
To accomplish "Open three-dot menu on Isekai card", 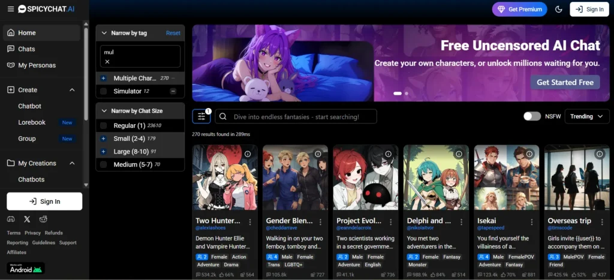I will click(532, 222).
